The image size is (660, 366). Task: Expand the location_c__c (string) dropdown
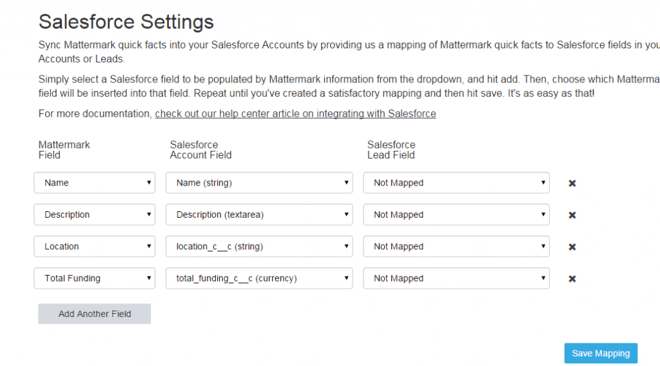[x=259, y=247]
